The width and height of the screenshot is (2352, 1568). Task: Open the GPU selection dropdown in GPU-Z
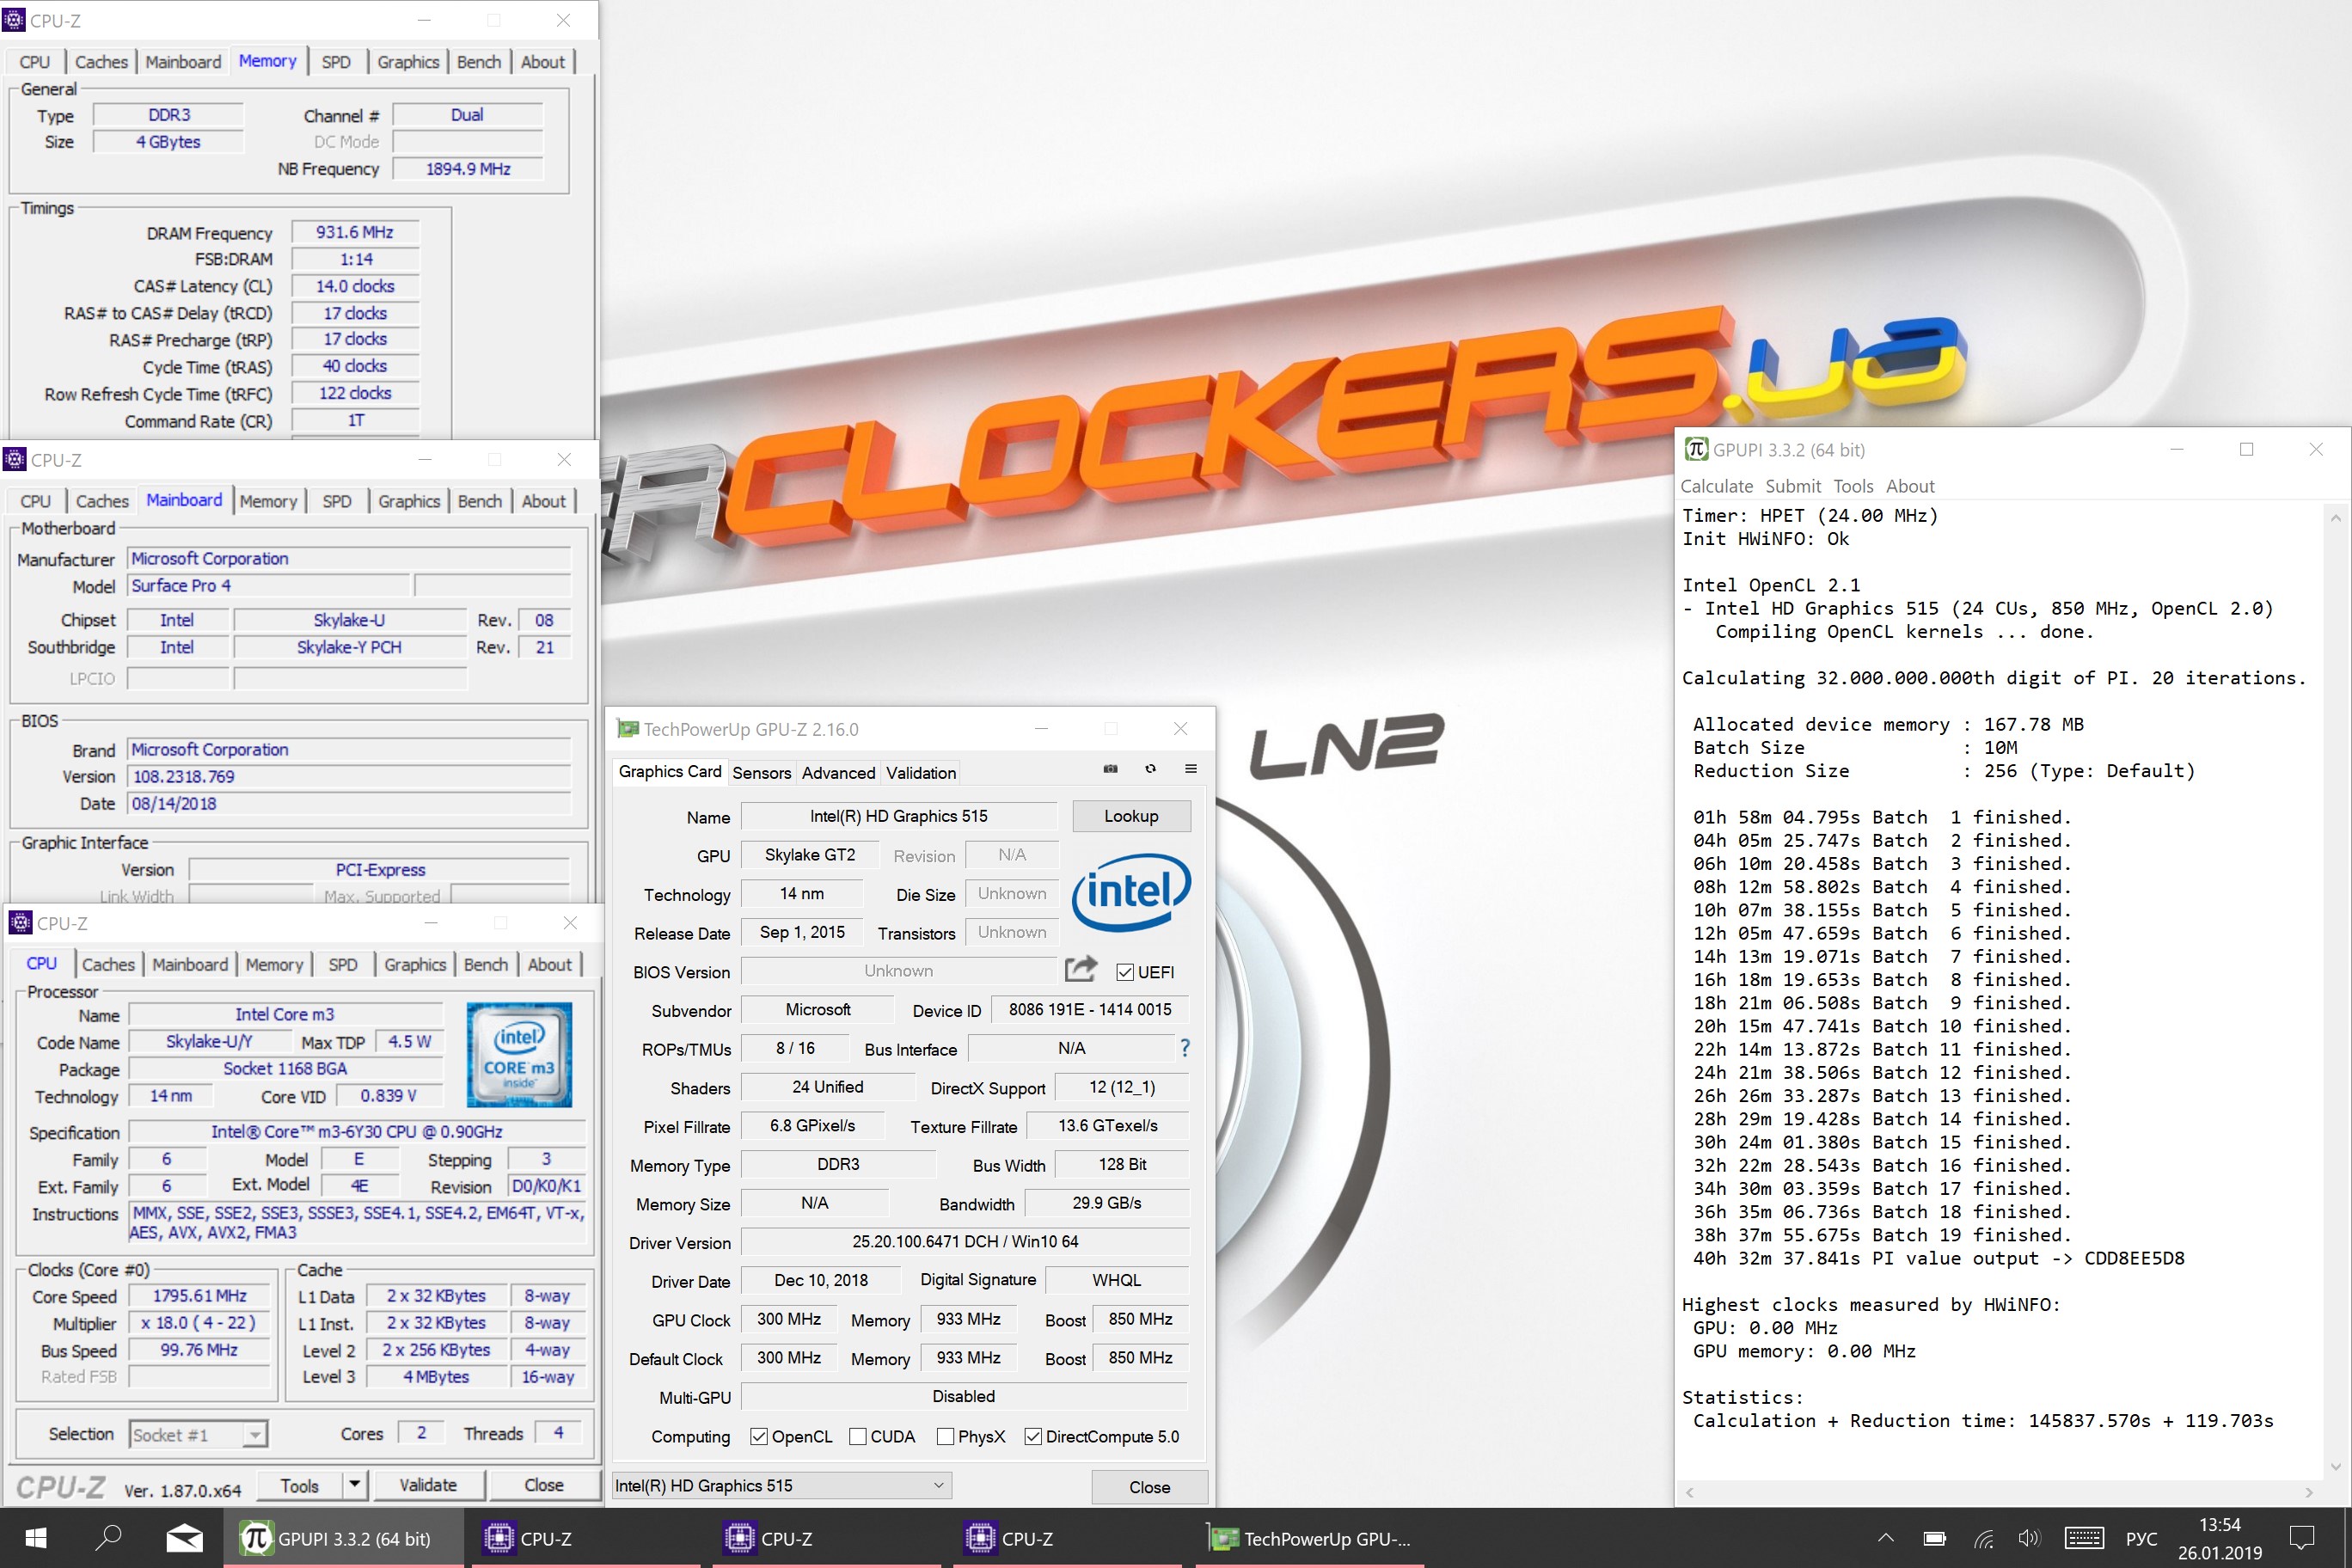pos(781,1485)
